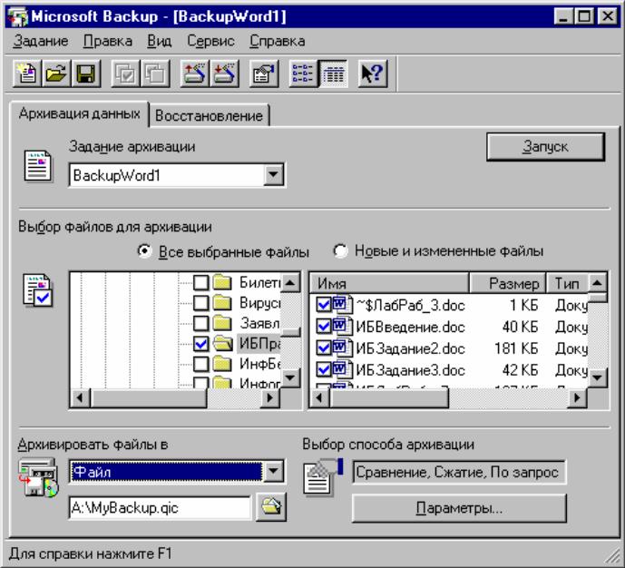Click the Запуск button
625x568 pixels.
pyautogui.click(x=545, y=147)
